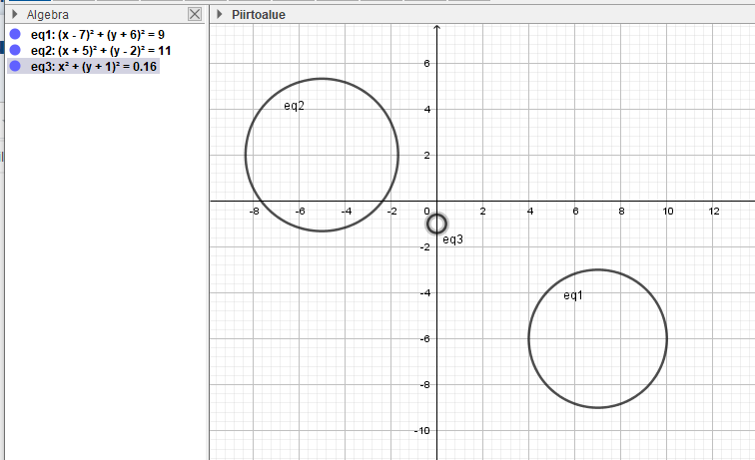Toggle the eq3 visibility marker
755x460 pixels.
(x=15, y=66)
